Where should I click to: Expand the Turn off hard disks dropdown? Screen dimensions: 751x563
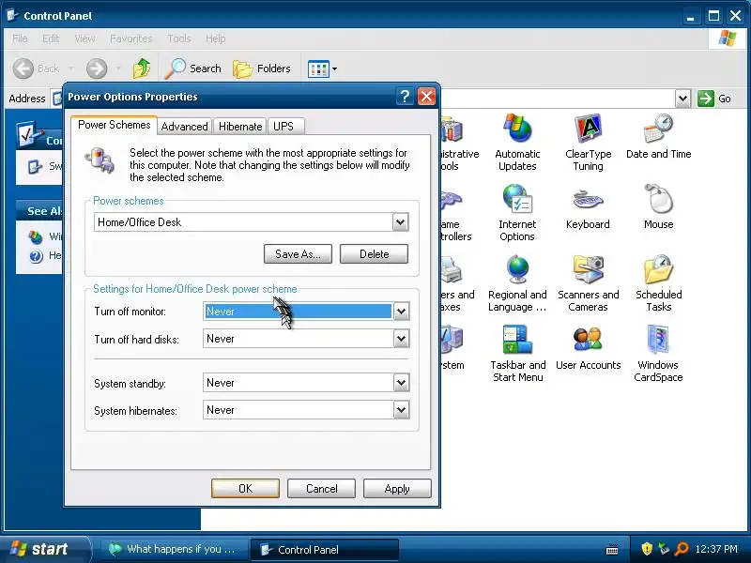click(402, 339)
